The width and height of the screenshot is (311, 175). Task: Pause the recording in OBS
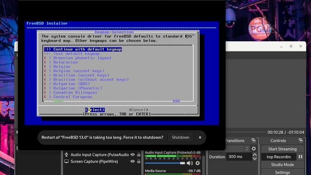click(x=300, y=157)
